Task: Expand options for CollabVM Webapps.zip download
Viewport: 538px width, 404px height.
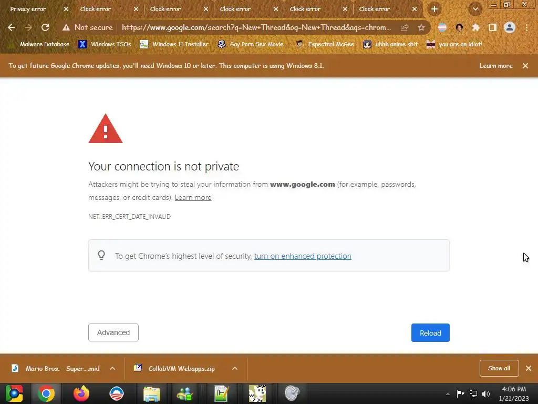Action: click(x=235, y=368)
